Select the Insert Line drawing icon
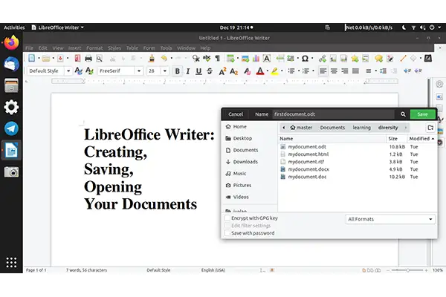Viewport: 446px width, 297px height. click(x=403, y=59)
